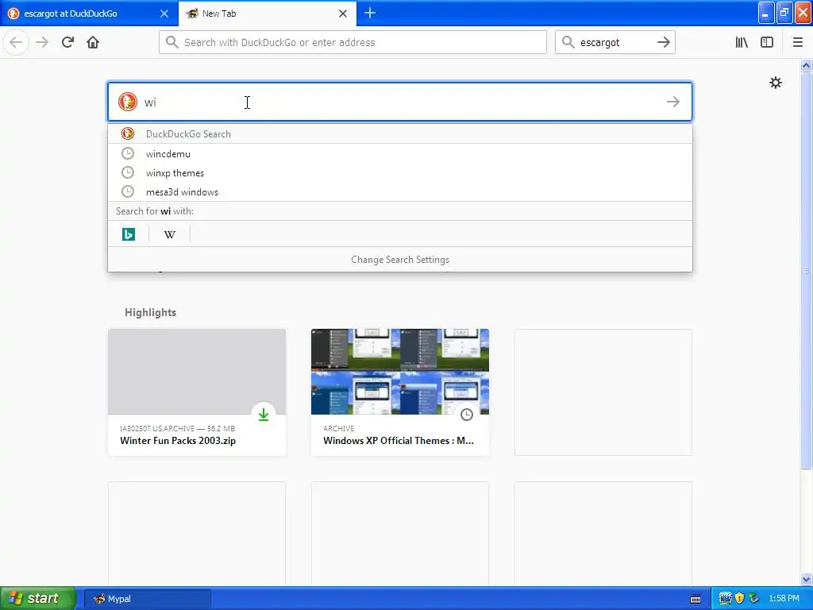Click history clock icon on Windows XP Themes card
The image size is (813, 610).
467,415
